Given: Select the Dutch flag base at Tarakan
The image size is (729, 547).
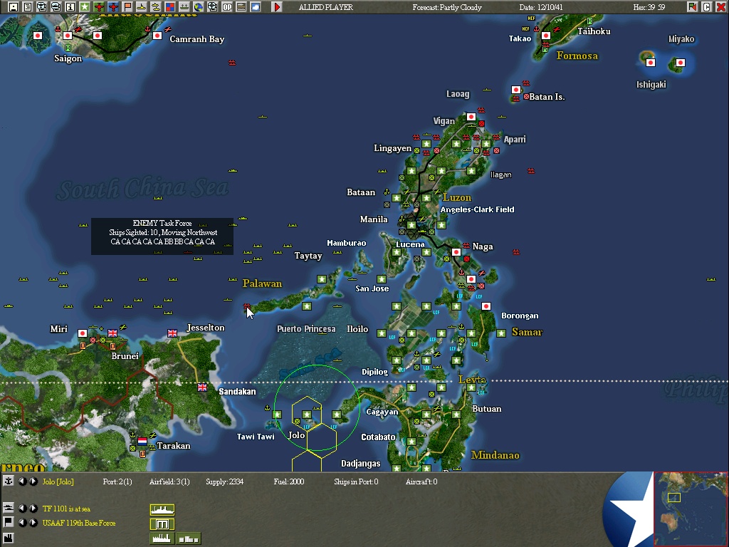Looking at the screenshot, I should pos(142,441).
